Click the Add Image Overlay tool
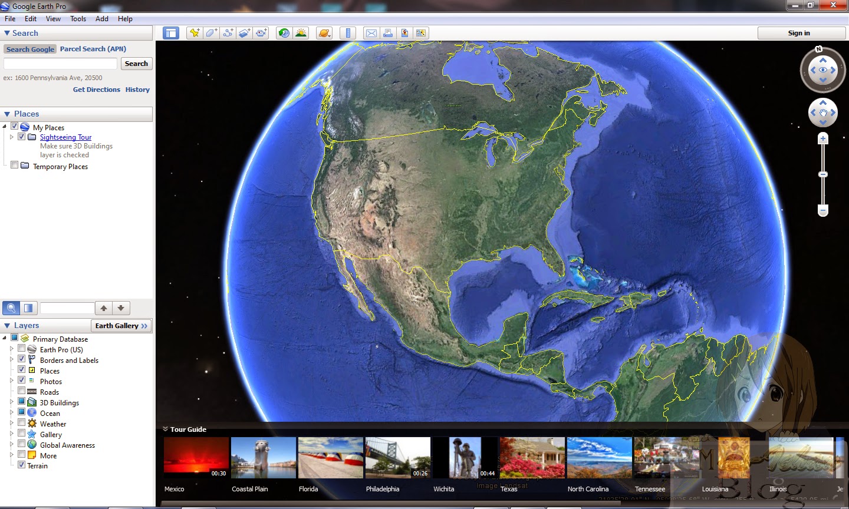Screen dimensions: 849x509 (244, 33)
